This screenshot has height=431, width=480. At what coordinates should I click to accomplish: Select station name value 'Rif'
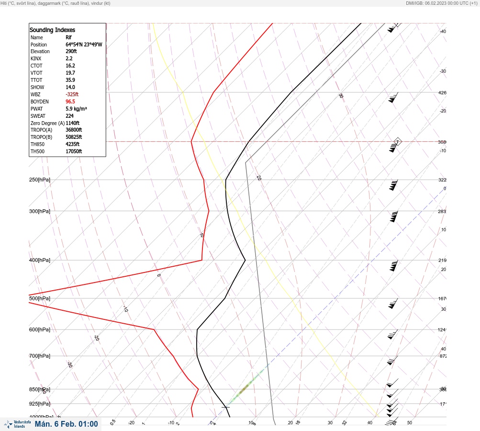(x=68, y=37)
